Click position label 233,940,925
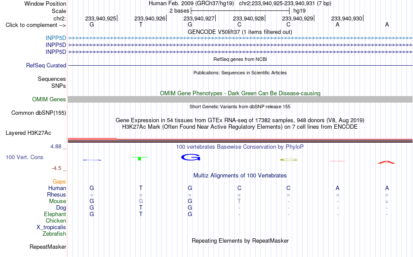This screenshot has width=413, height=257. click(x=100, y=18)
